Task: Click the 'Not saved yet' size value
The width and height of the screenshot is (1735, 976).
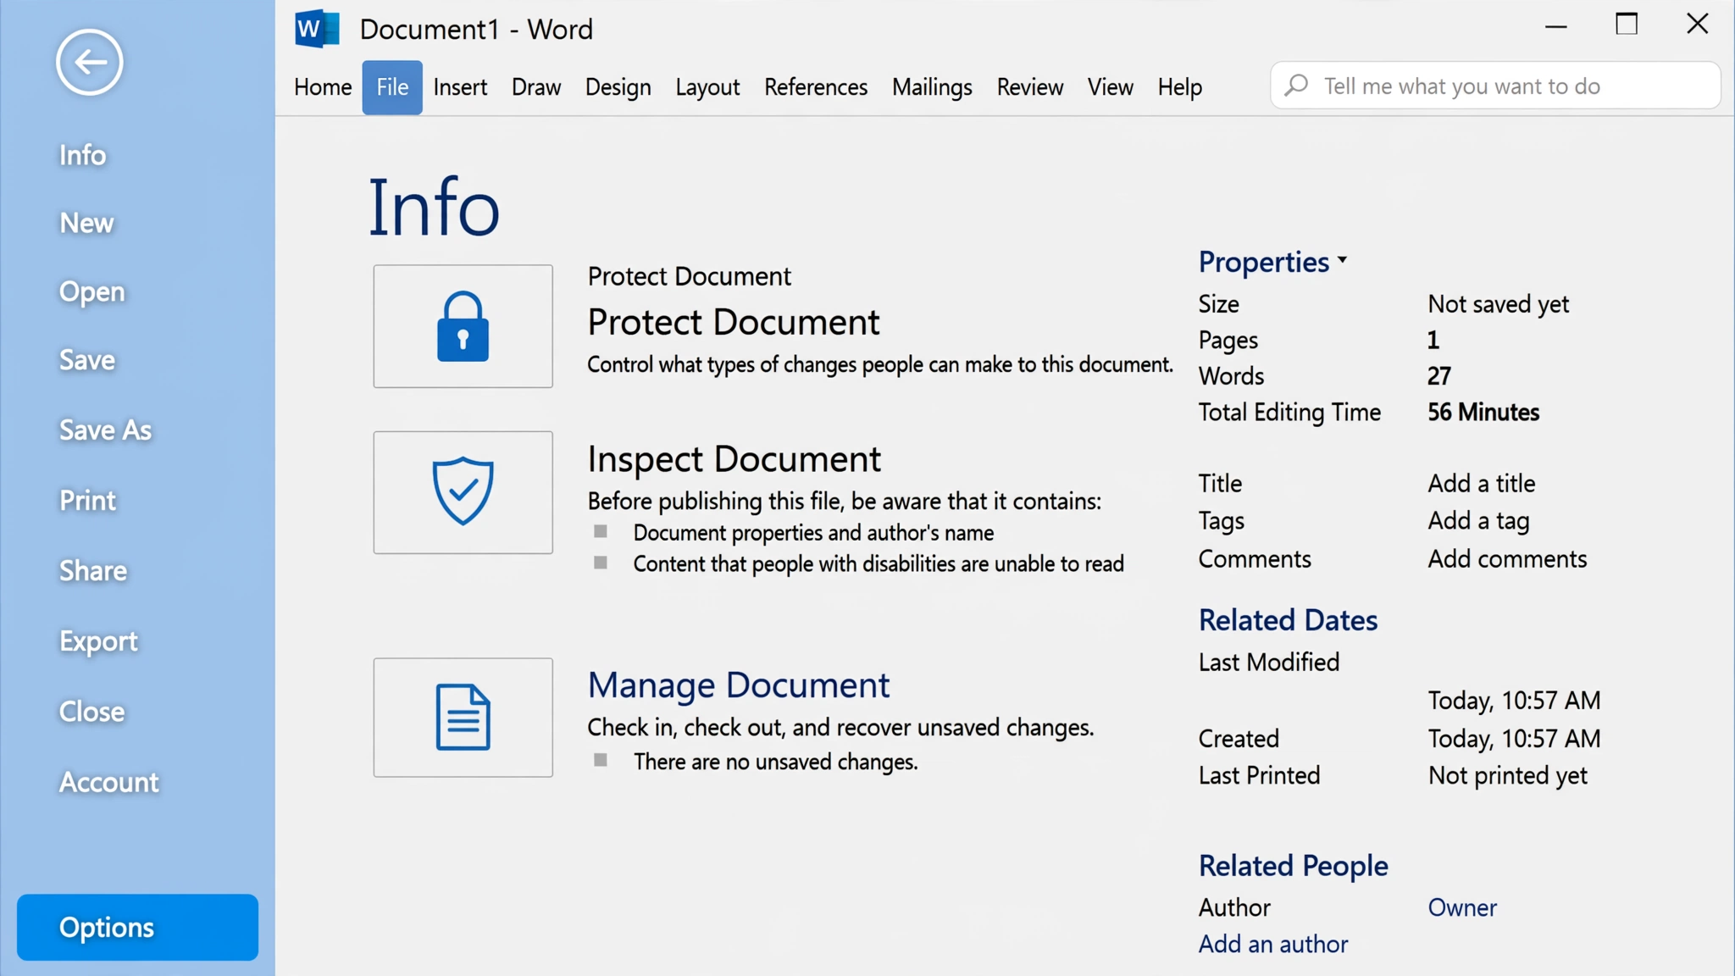Action: (x=1498, y=304)
